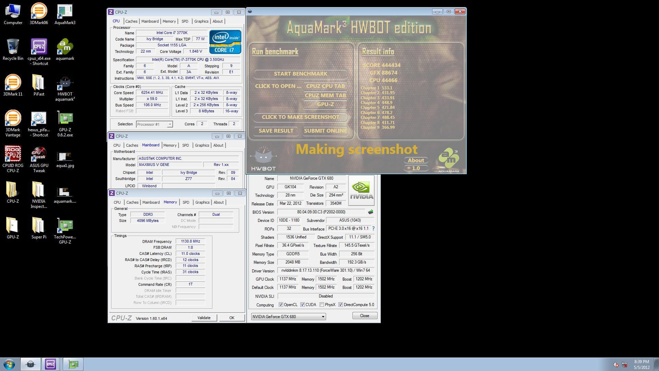Open About in AquaMark window
The image size is (659, 371).
pyautogui.click(x=416, y=160)
